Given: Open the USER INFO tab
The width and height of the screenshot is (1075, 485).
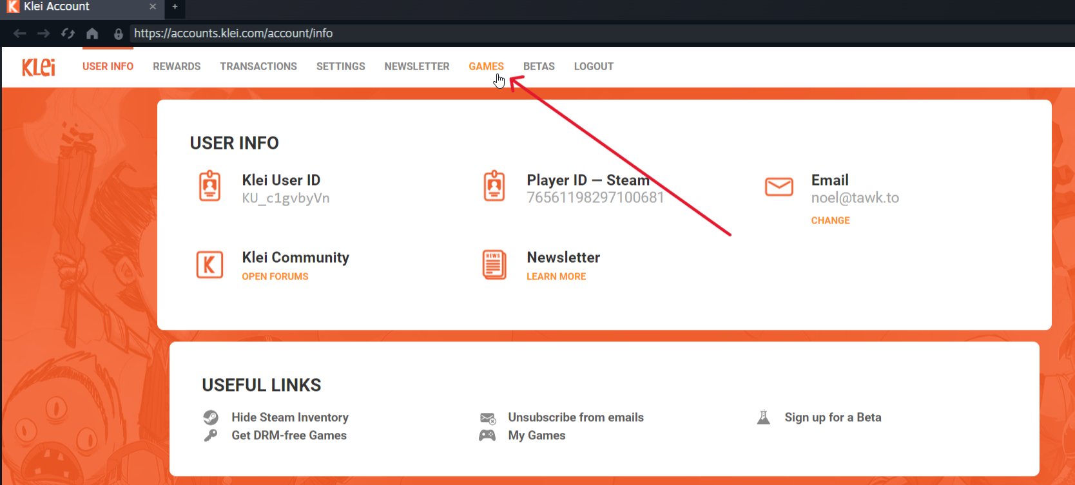Looking at the screenshot, I should (x=108, y=66).
